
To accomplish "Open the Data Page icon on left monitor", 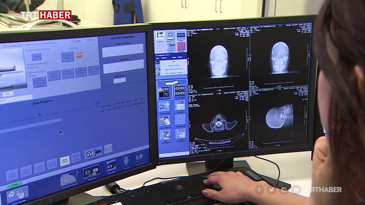I will point(126,161).
